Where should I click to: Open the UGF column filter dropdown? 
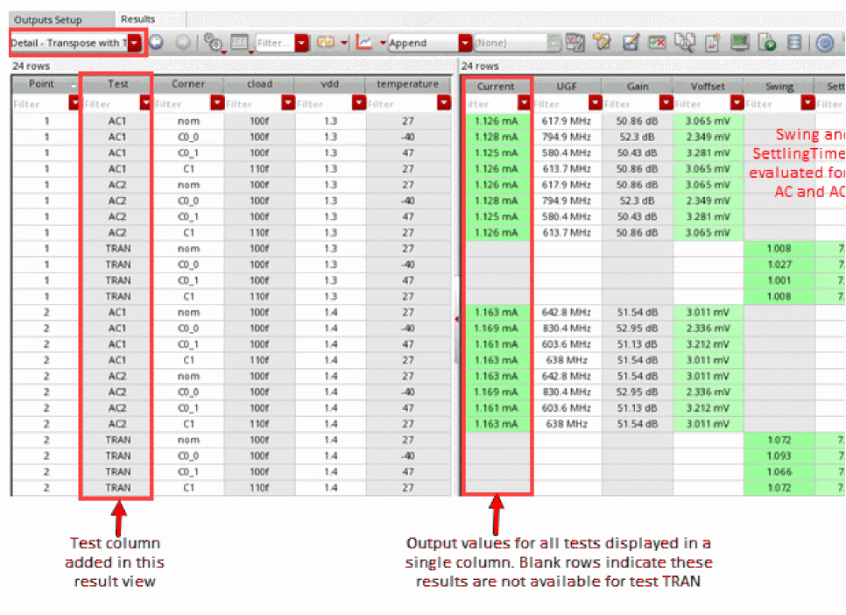click(596, 102)
